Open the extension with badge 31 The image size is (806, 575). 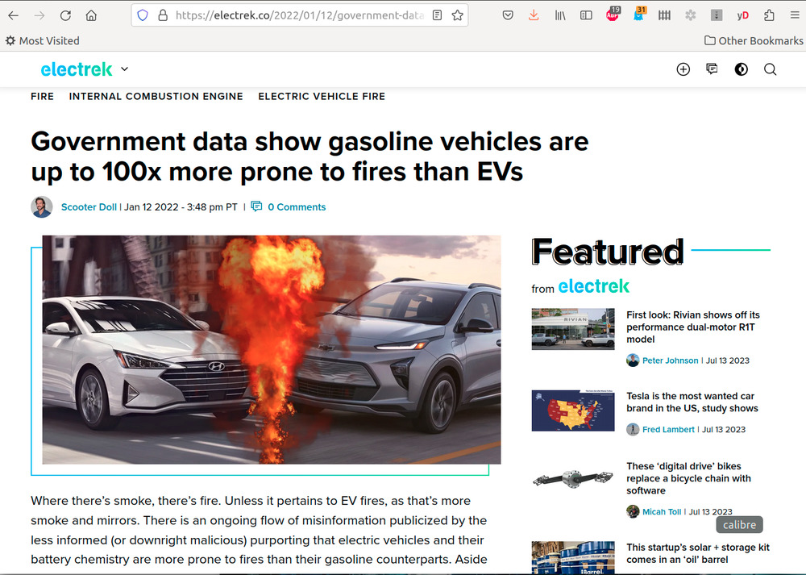point(639,15)
